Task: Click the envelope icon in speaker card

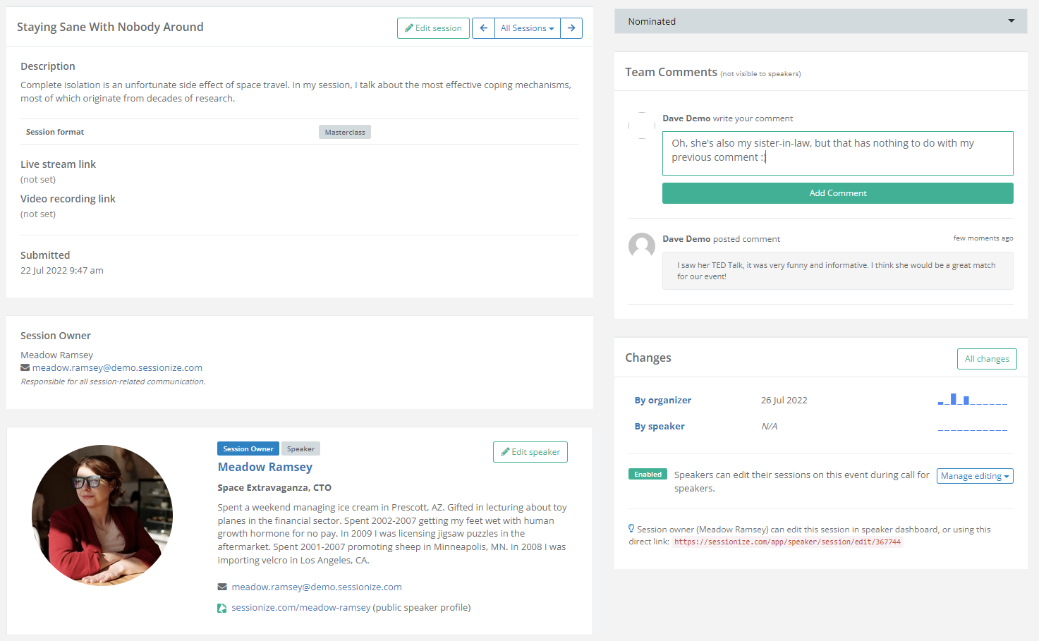Action: point(222,587)
